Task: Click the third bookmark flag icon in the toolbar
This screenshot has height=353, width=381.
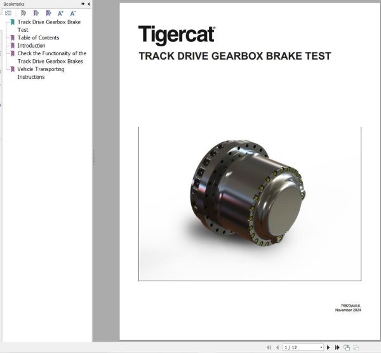Action: point(48,13)
